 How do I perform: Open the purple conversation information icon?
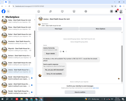pos(120,19)
